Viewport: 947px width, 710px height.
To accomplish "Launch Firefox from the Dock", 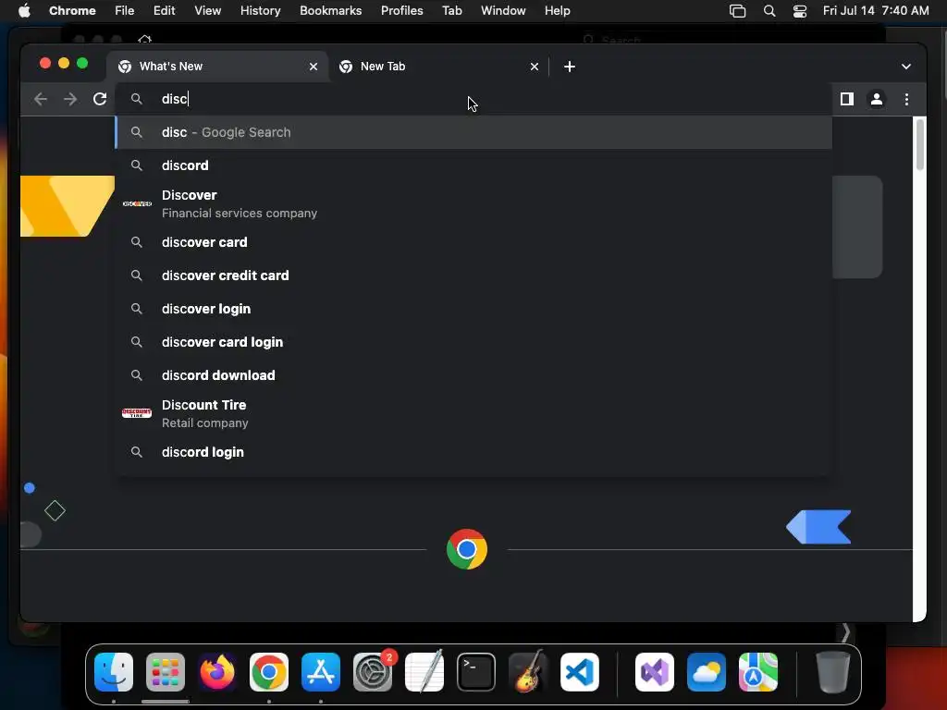I will coord(217,672).
